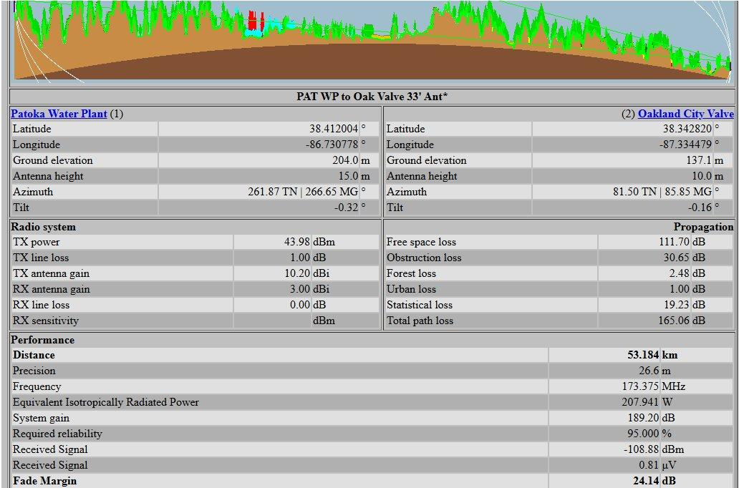Select statistical loss value 19.23

[677, 305]
